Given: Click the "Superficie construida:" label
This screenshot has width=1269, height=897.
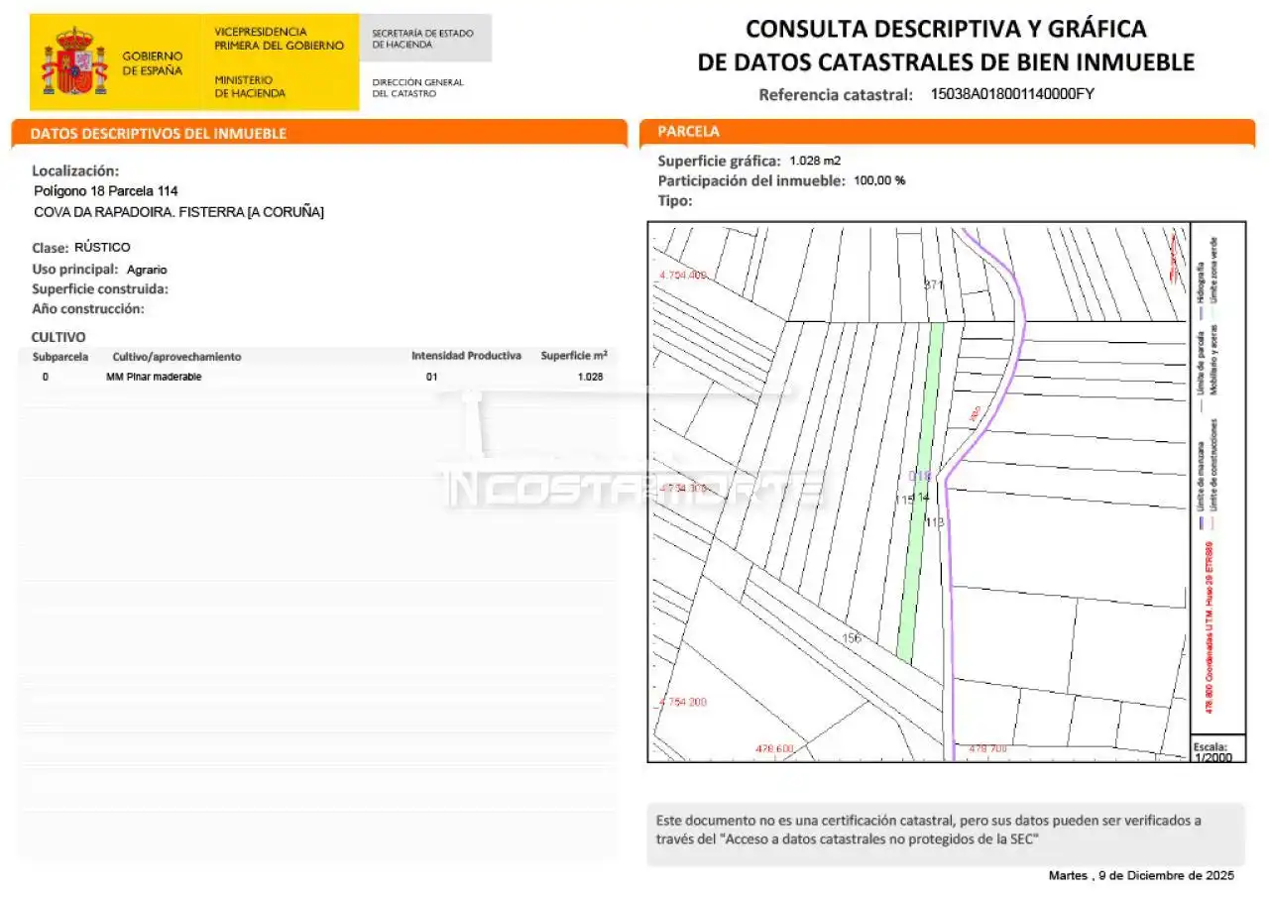Looking at the screenshot, I should [100, 288].
